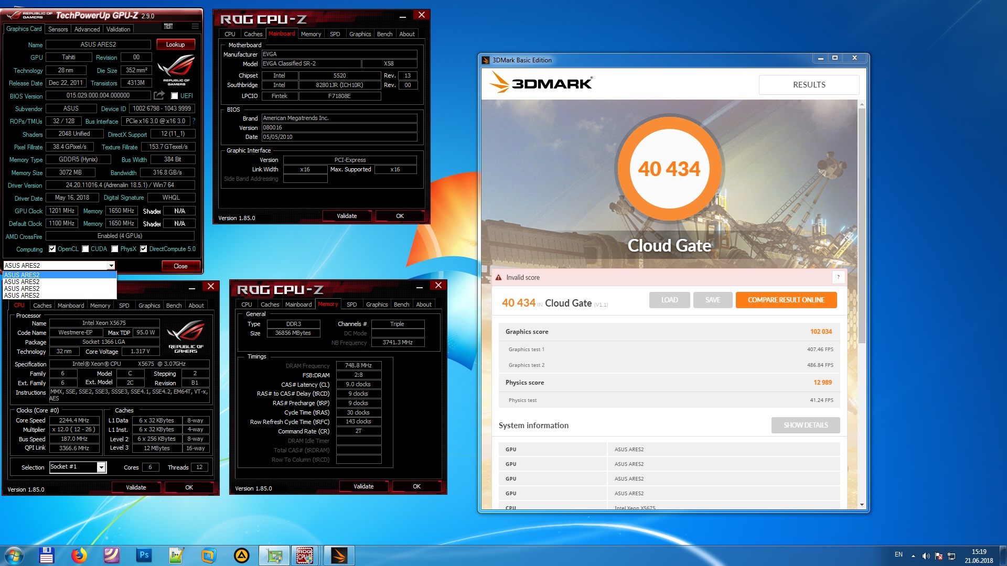The height and width of the screenshot is (566, 1007).
Task: Click the Bus Interface question mark
Action: 194,121
